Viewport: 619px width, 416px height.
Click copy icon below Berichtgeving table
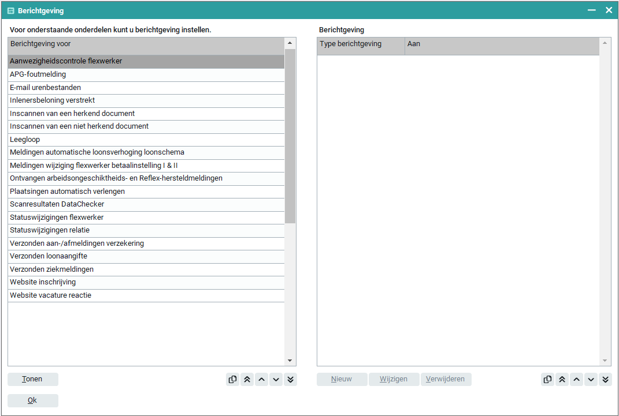pos(547,380)
